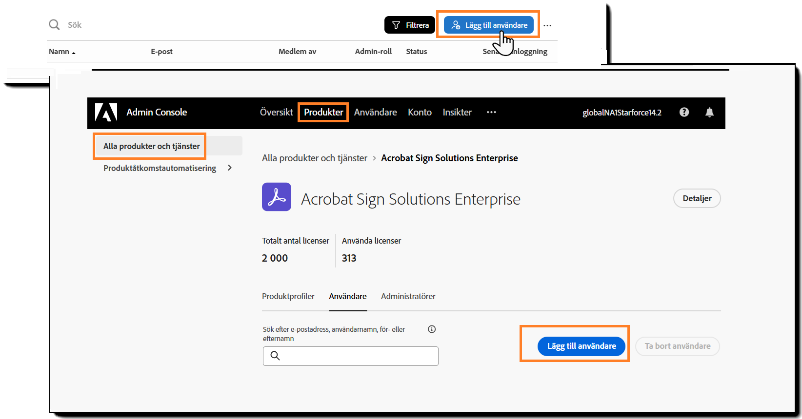Viewport: 802px width, 419px height.
Task: Click the Medlem av column header
Action: point(297,51)
